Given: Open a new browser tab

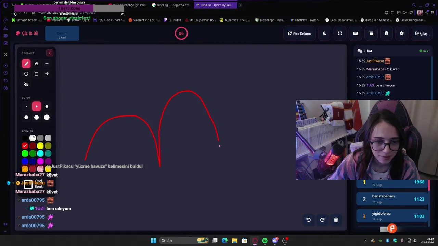Looking at the screenshot, I should tap(240, 5).
